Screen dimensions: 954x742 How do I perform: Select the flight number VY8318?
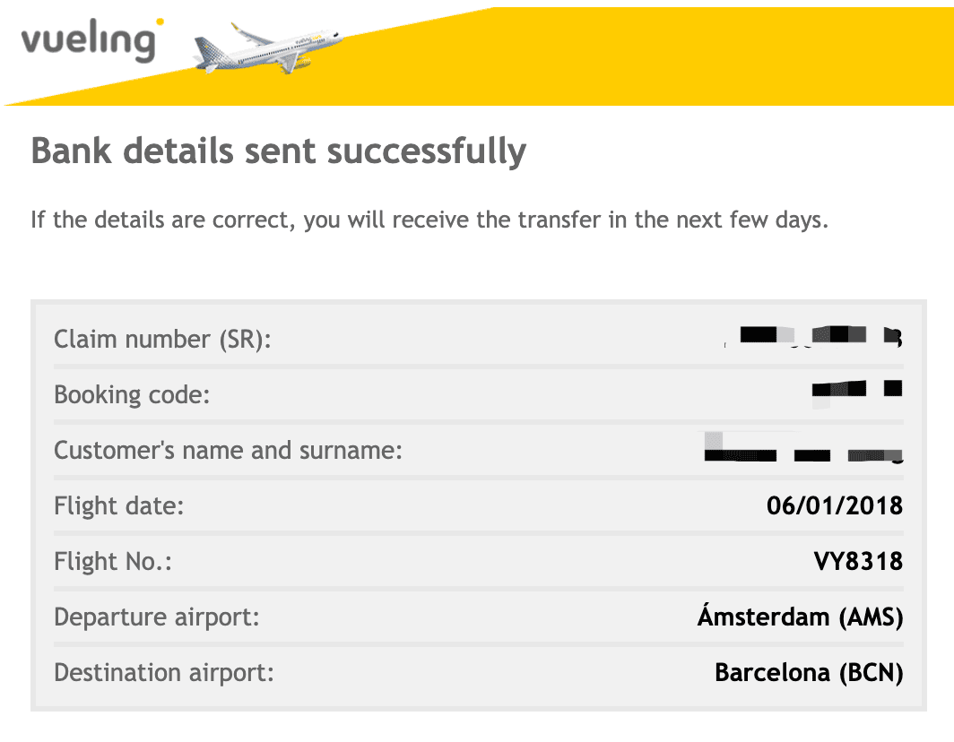(858, 561)
